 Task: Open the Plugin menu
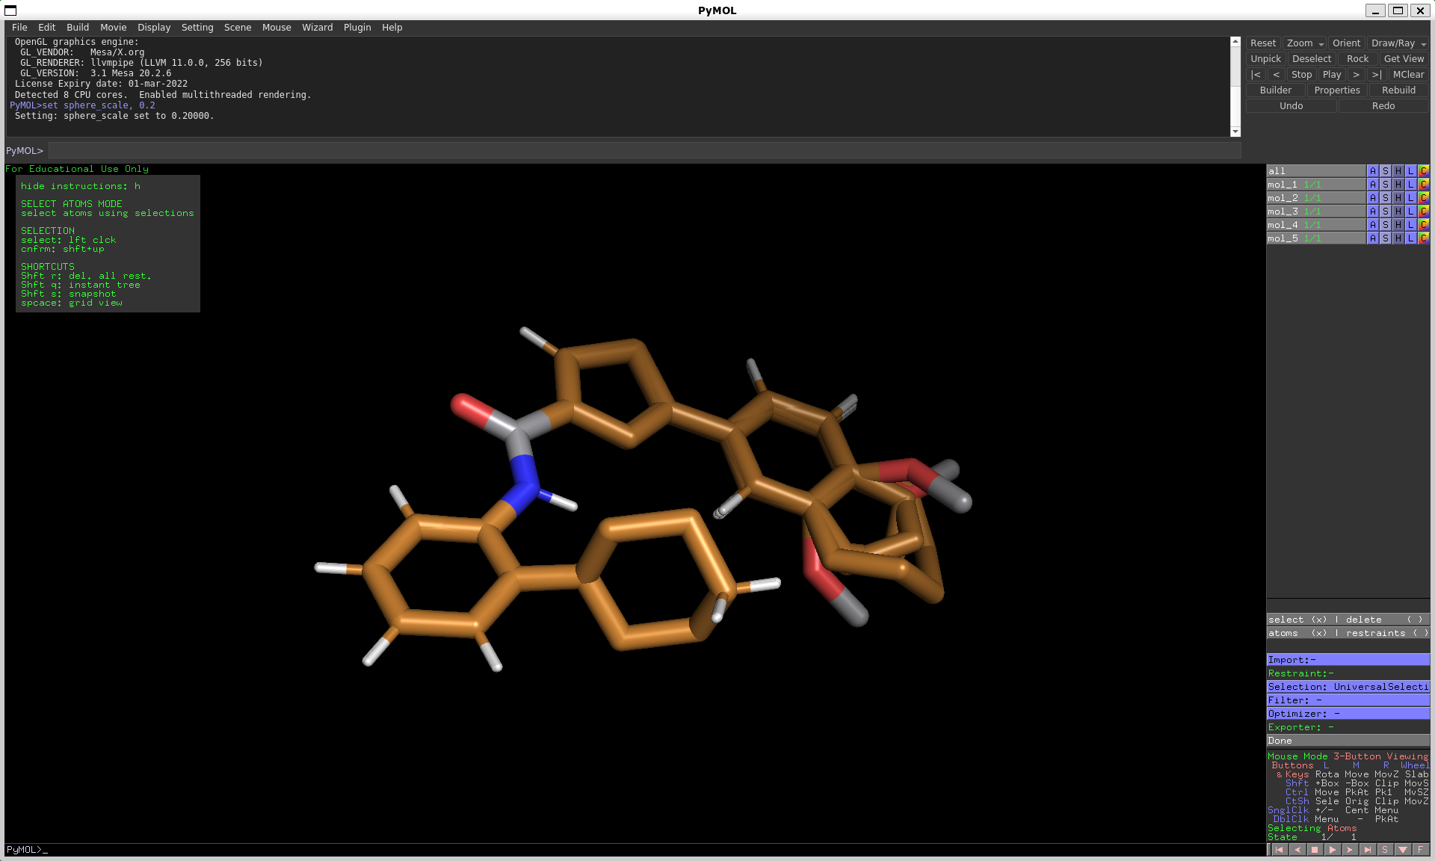tap(357, 28)
